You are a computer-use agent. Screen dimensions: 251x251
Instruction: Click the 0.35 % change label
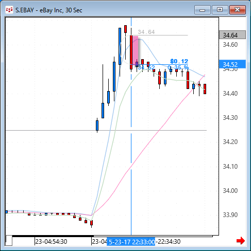(x=178, y=67)
